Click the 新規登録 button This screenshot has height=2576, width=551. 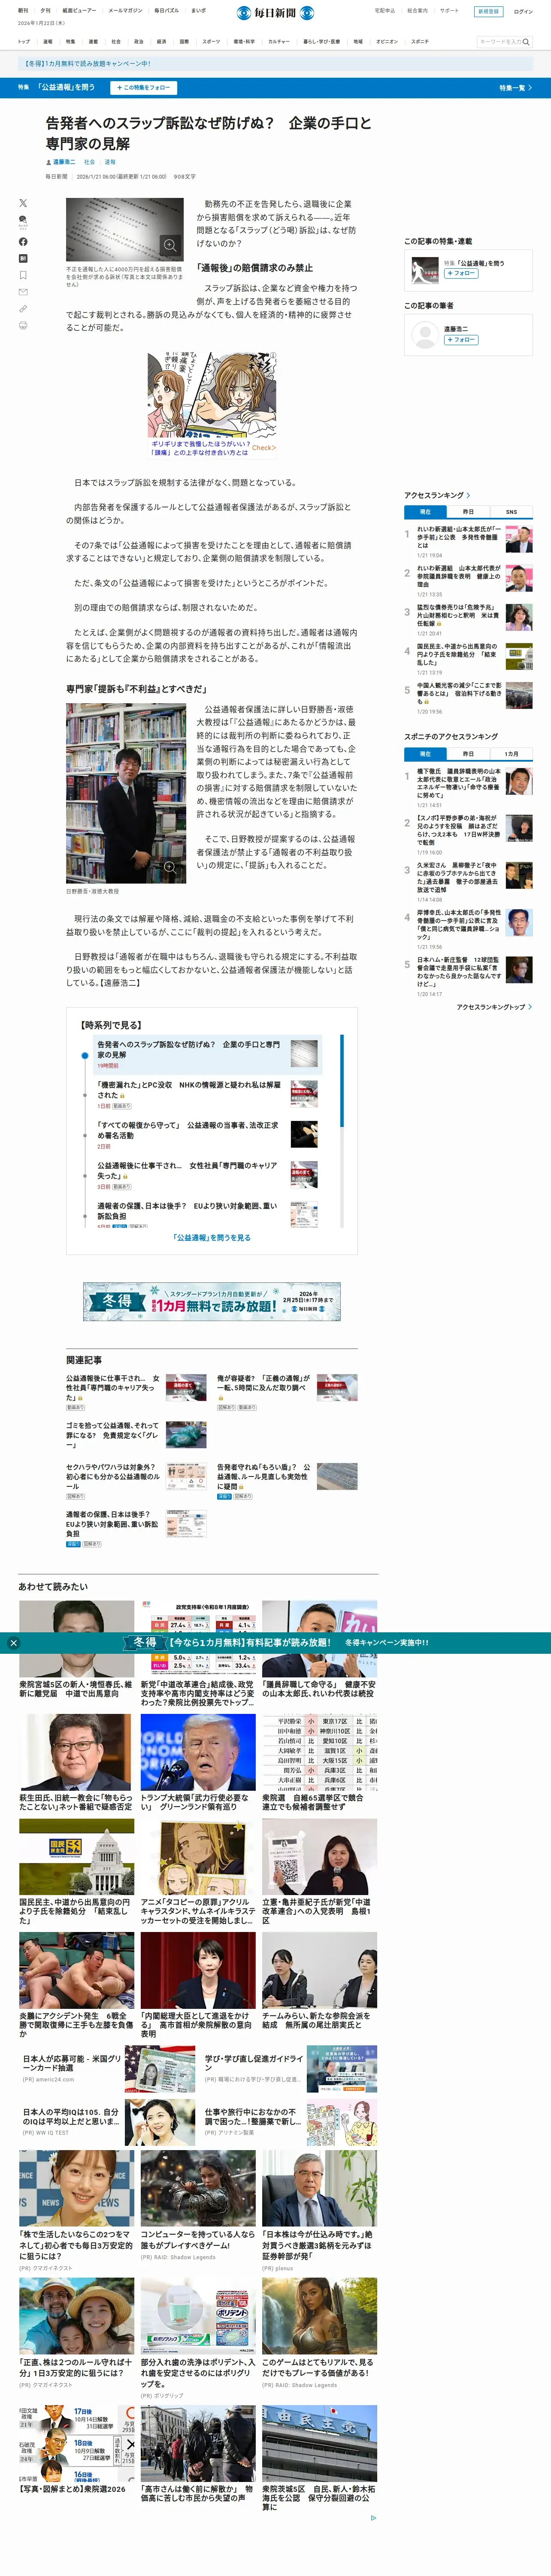[488, 12]
